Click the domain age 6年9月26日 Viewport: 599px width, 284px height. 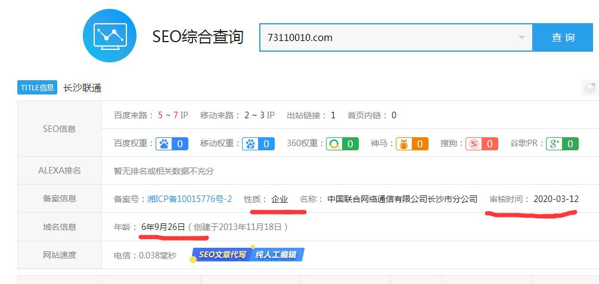163,228
